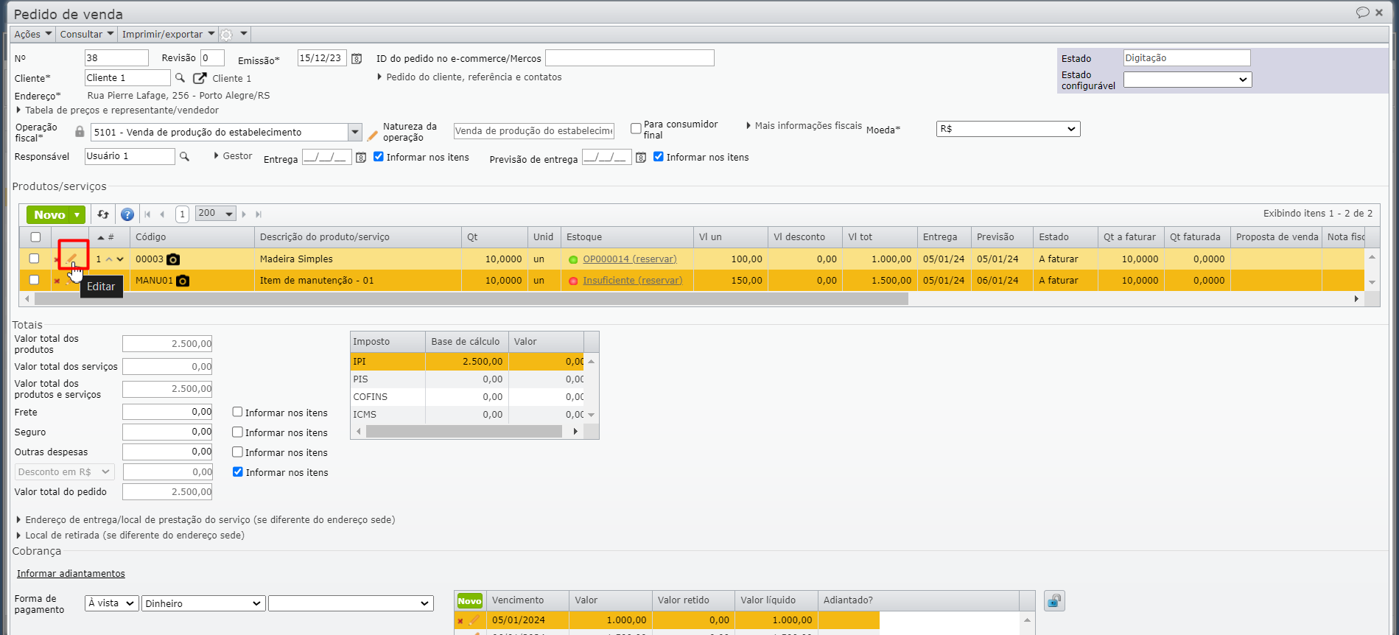
Task: Select the checkbox for the Madeira Simples row
Action: coord(34,259)
